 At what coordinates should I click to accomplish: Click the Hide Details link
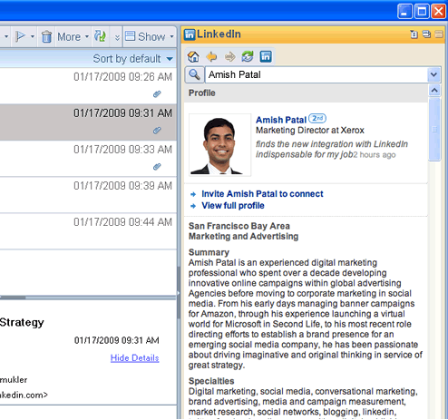134,358
